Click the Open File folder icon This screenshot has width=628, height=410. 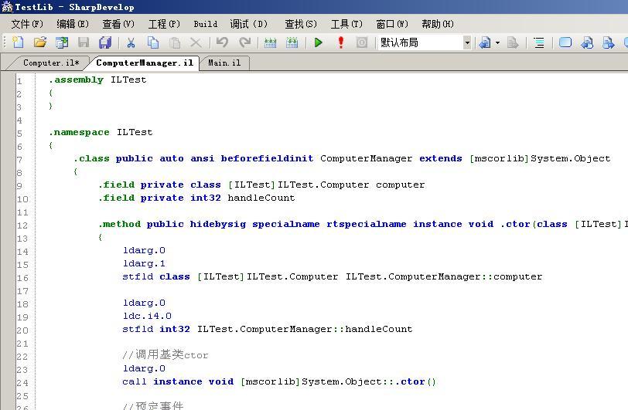40,42
